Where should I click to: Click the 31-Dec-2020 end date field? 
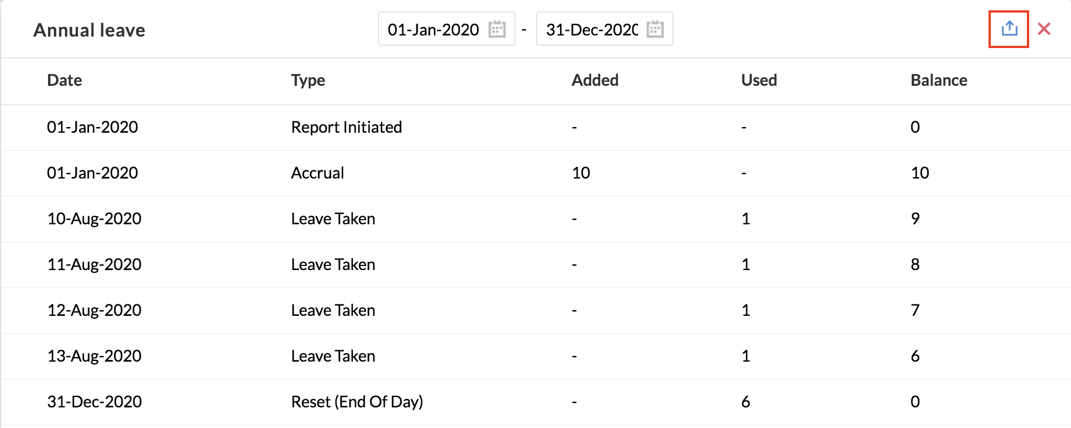(591, 29)
